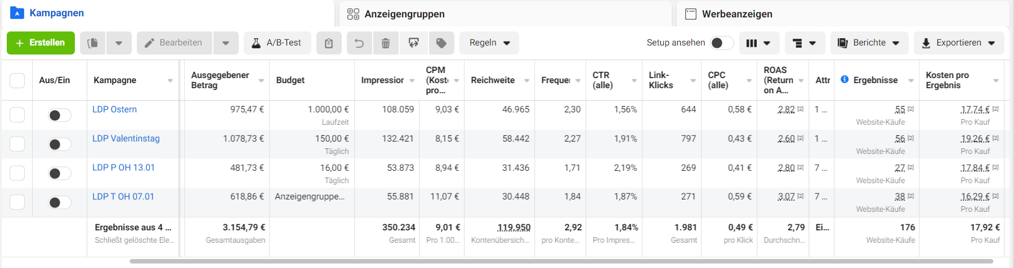1014x268 pixels.
Task: Click the preview share icon beside trash
Action: pyautogui.click(x=414, y=43)
